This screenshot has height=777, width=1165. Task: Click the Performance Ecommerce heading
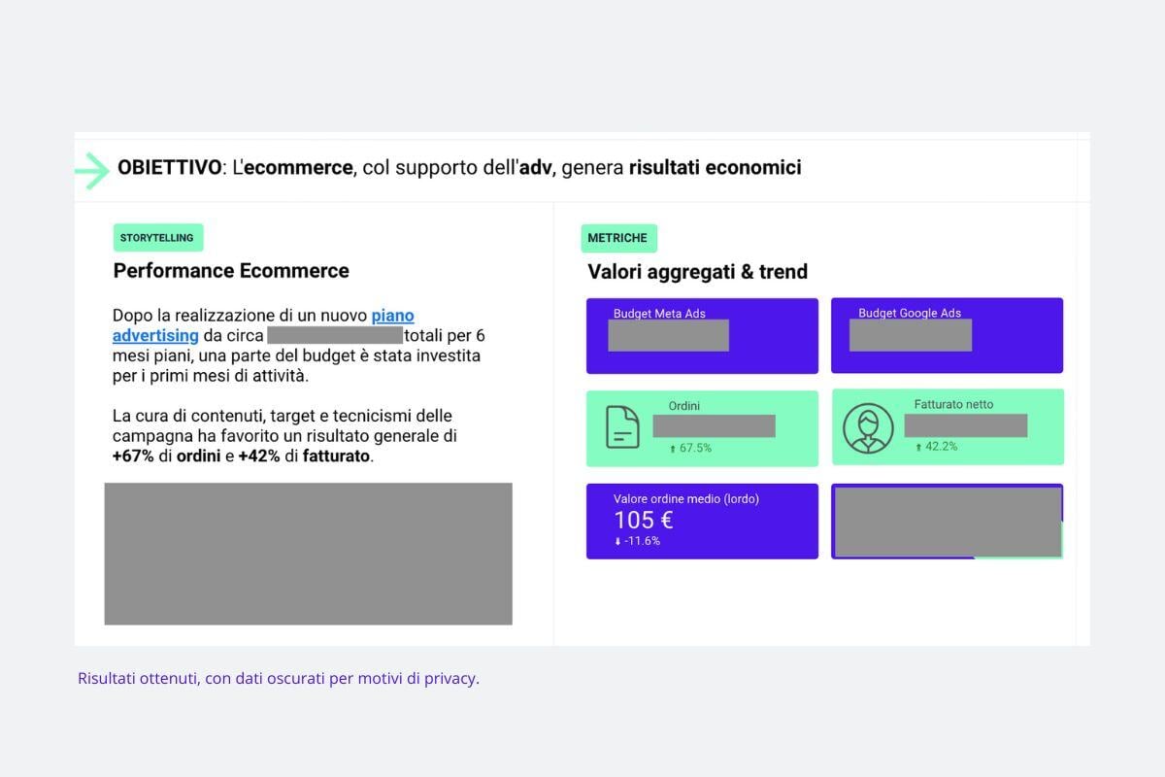(231, 271)
